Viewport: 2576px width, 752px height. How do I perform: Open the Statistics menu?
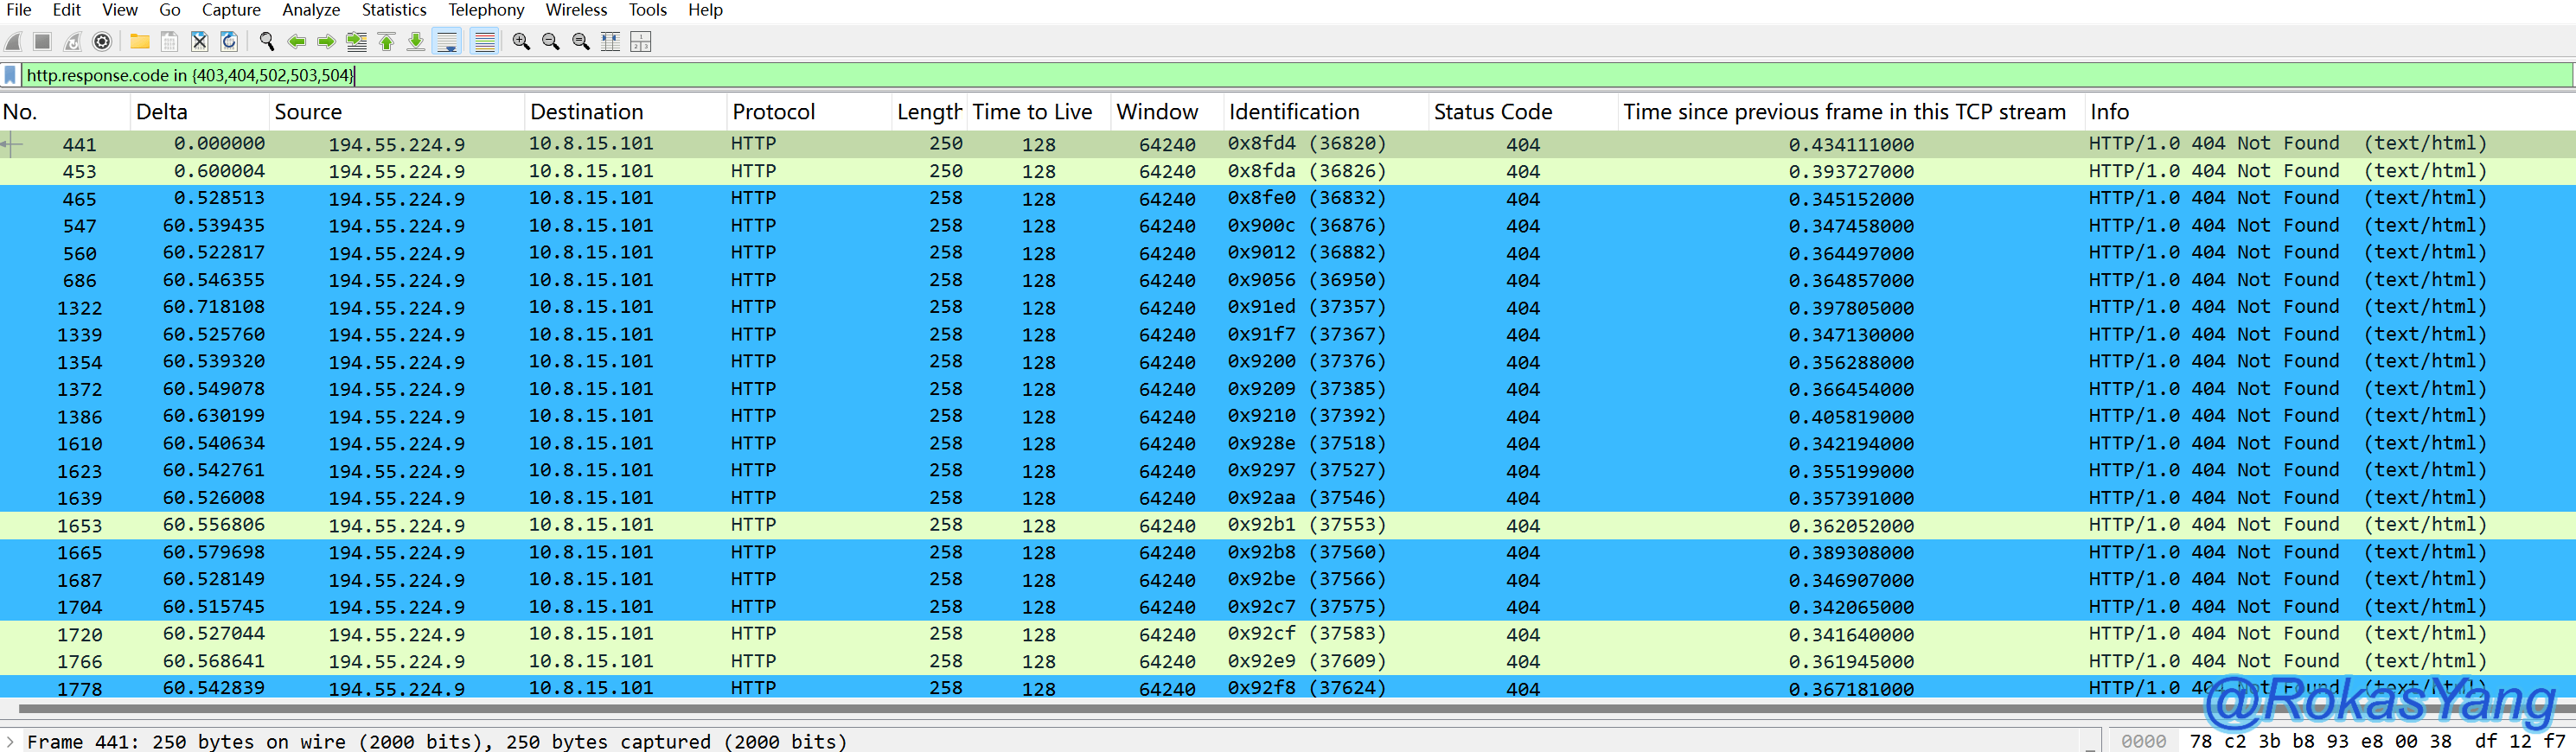click(x=393, y=10)
